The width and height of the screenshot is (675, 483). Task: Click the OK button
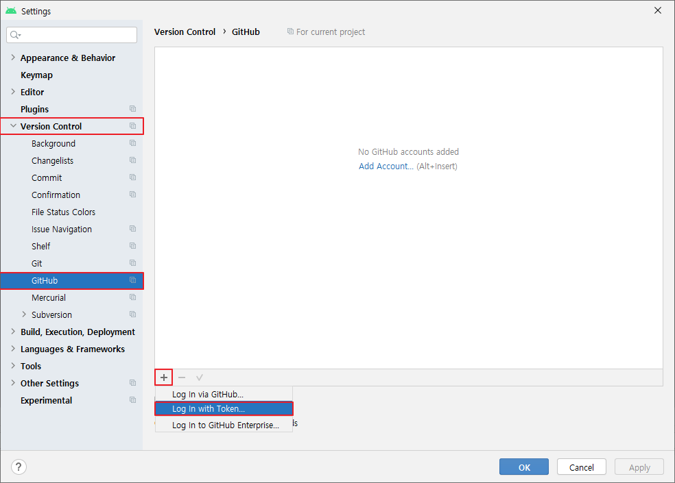tap(524, 467)
